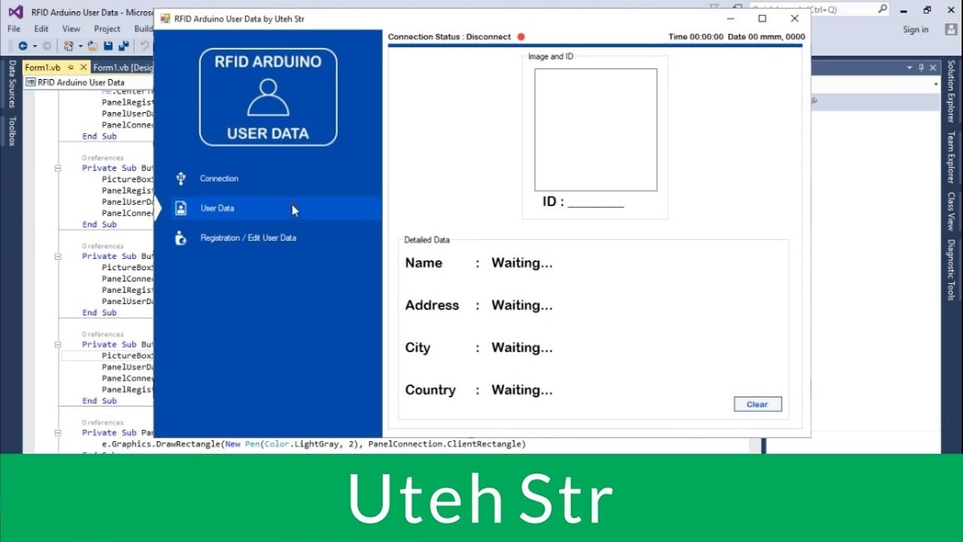The width and height of the screenshot is (963, 542).
Task: Toggle the pin on the Form1.vb tab
Action: (x=70, y=67)
